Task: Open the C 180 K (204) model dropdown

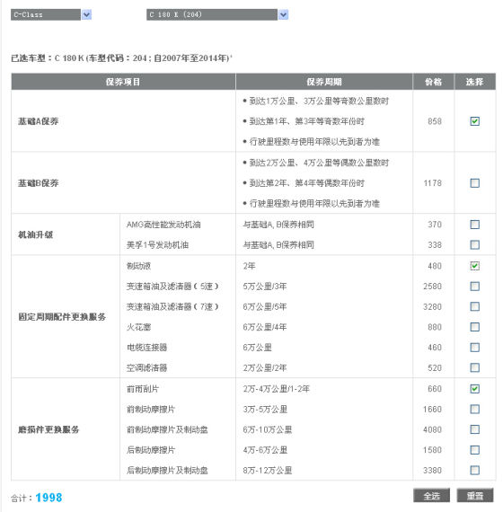Action: point(217,14)
